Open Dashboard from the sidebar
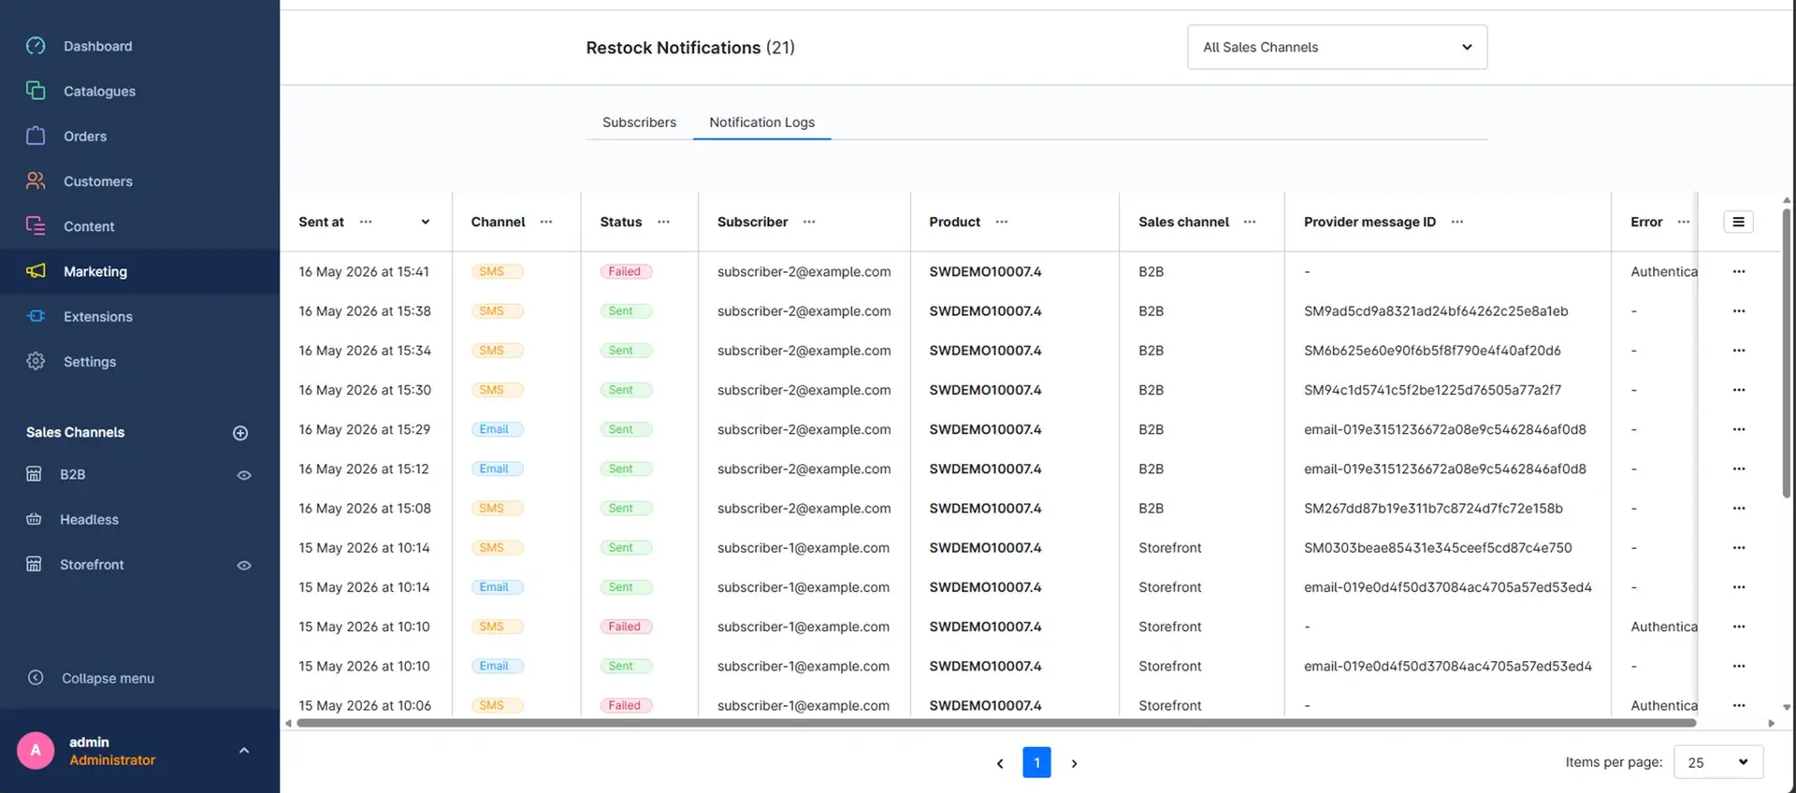Screen dimensions: 1796x793 (97, 46)
